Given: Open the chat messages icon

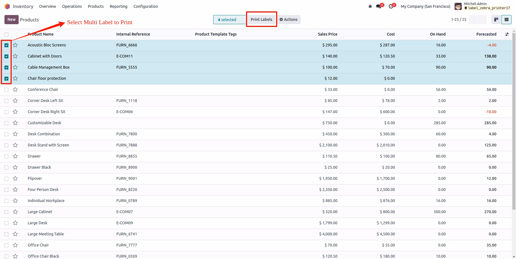Looking at the screenshot, I should (379, 6).
